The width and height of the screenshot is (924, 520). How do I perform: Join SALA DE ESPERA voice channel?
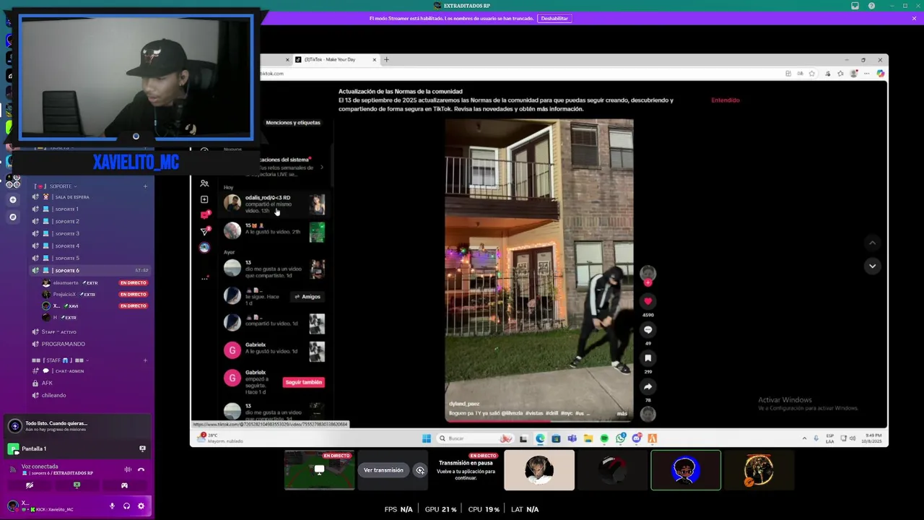click(90, 197)
